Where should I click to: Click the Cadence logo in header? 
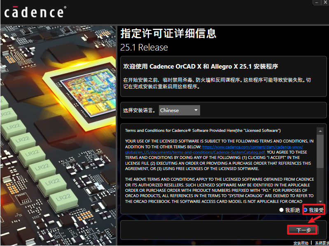tap(35, 12)
